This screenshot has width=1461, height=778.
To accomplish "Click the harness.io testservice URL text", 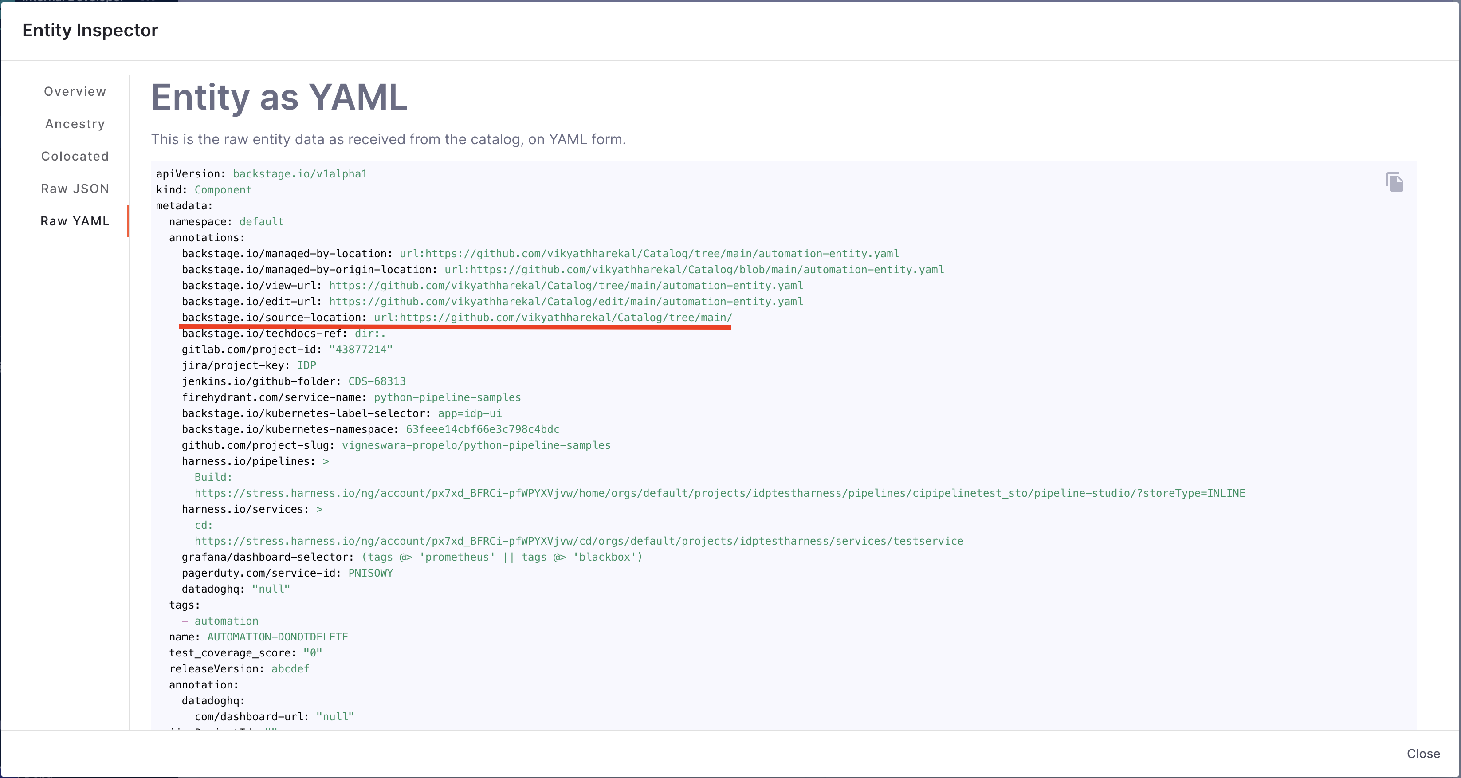I will click(x=578, y=541).
